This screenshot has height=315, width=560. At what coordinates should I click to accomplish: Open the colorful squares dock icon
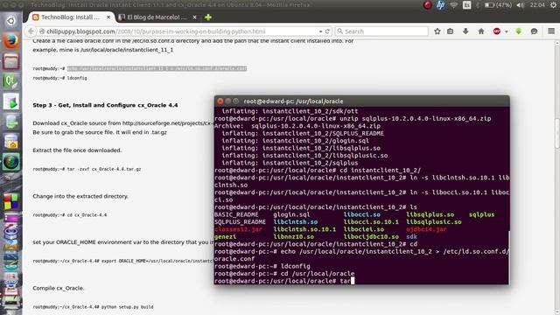point(10,201)
